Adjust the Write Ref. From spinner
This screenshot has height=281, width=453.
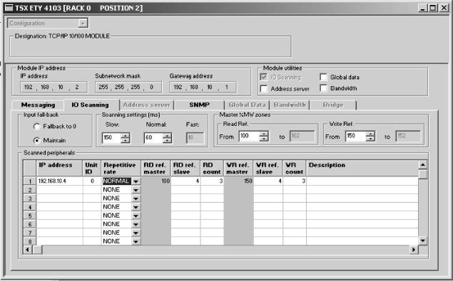(x=370, y=136)
